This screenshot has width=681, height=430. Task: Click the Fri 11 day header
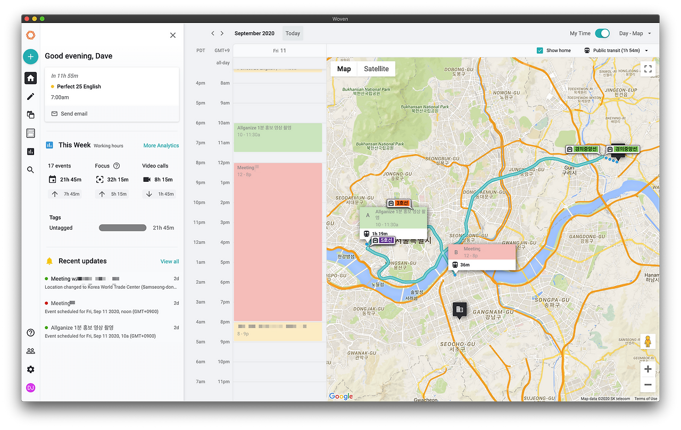[x=280, y=50]
